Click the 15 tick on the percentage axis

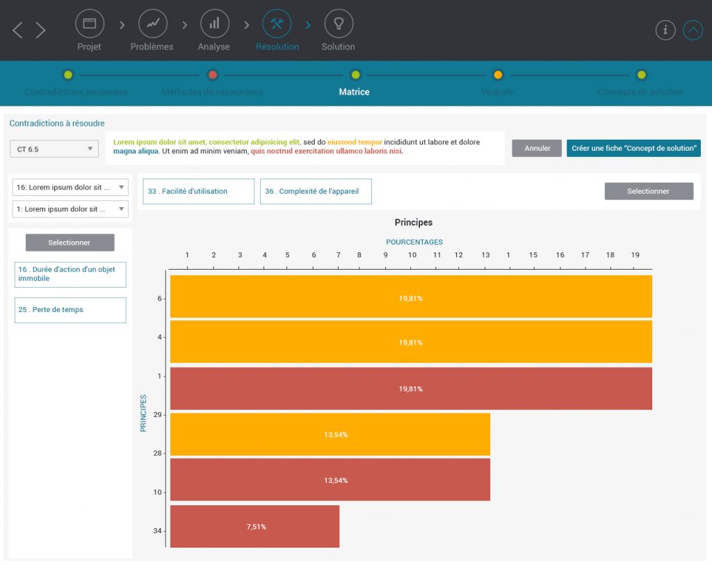(533, 255)
